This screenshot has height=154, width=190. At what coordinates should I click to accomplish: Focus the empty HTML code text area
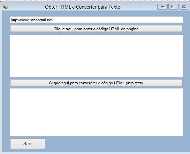pos(96,56)
